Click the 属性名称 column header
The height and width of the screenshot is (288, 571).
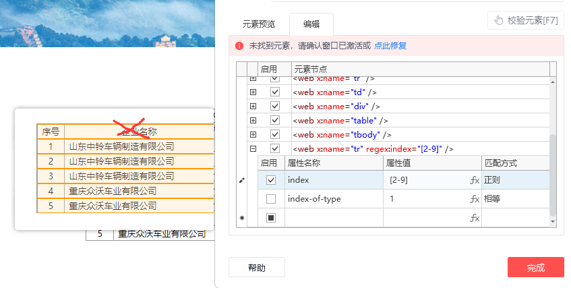pos(334,163)
